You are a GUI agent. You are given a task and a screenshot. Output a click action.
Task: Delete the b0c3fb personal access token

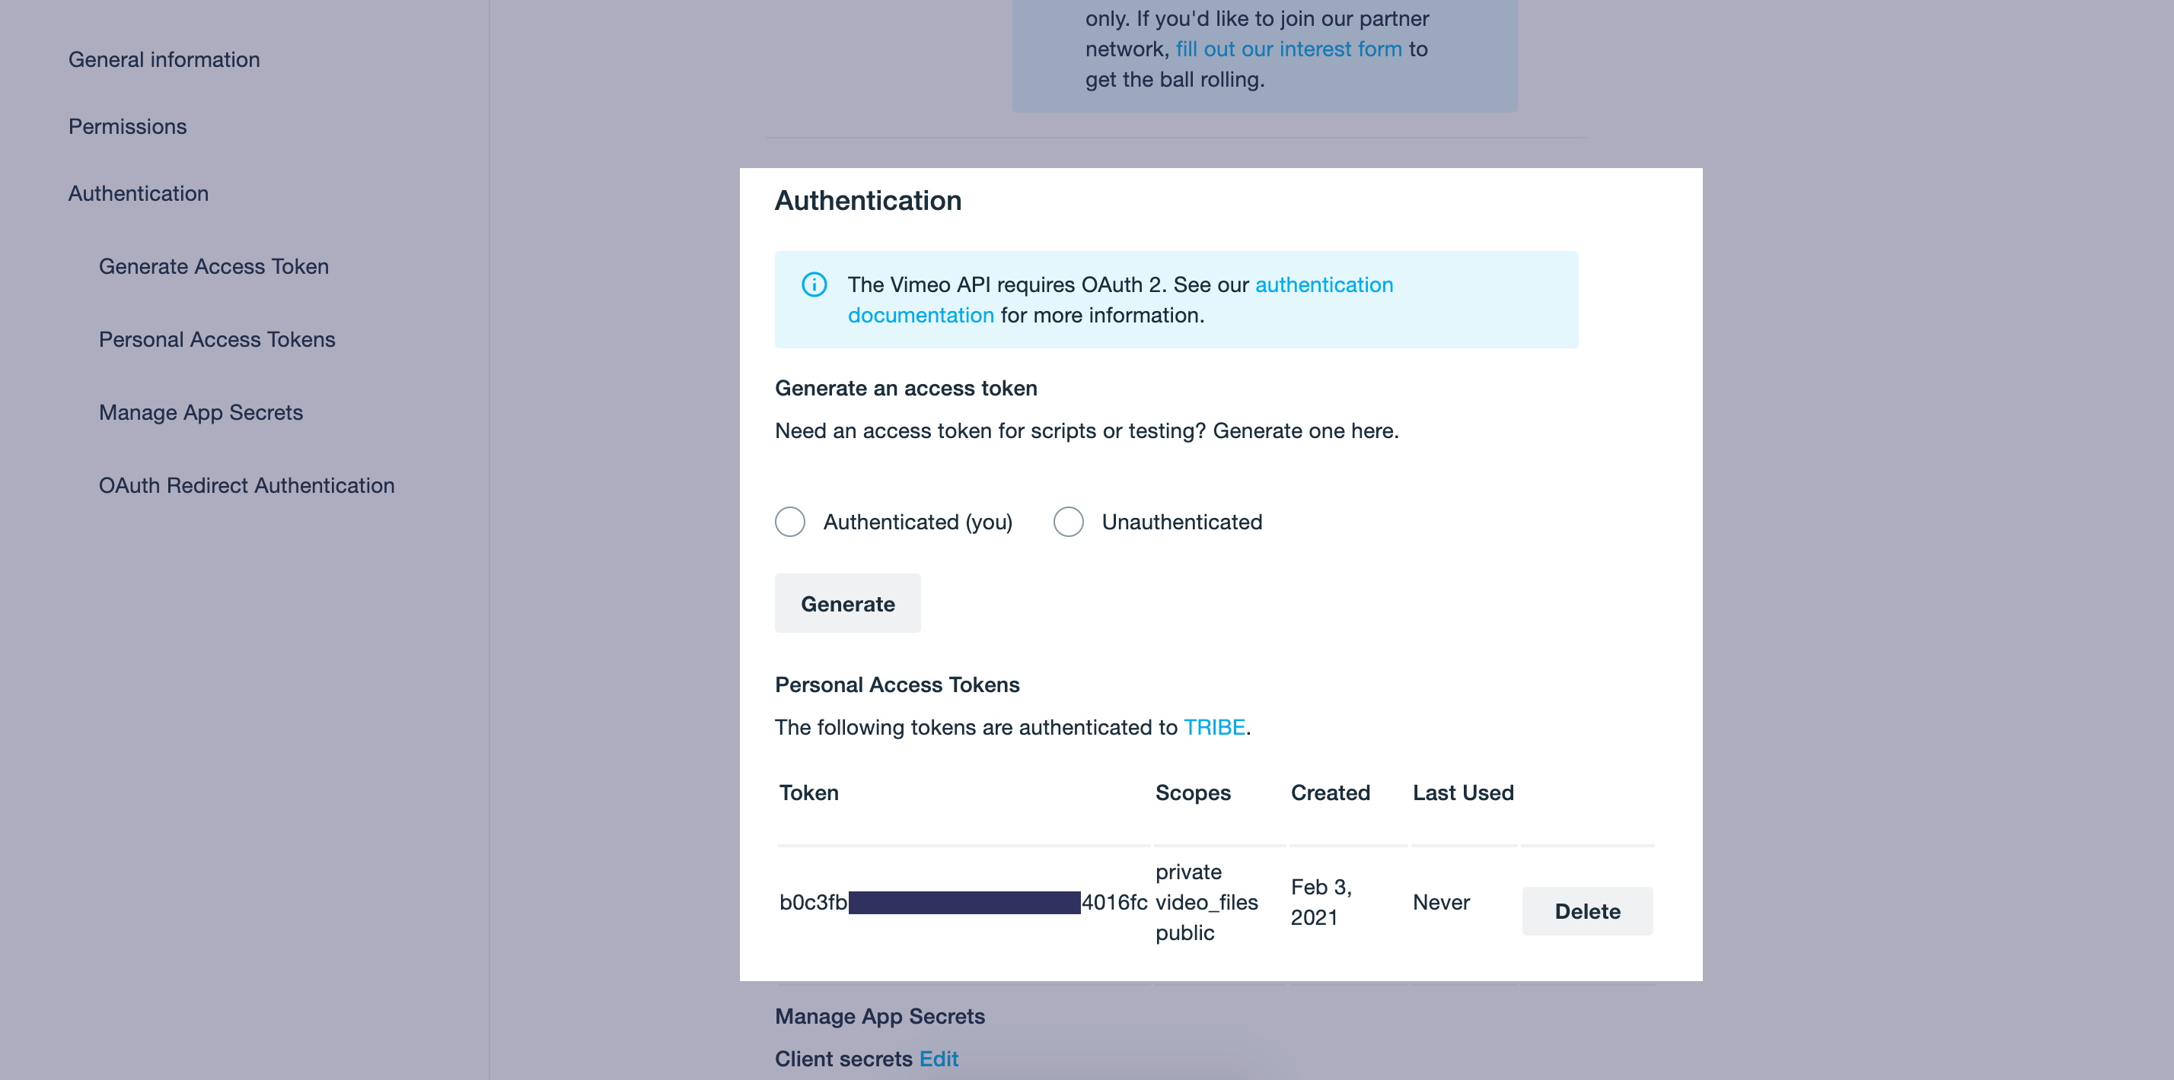pos(1586,911)
